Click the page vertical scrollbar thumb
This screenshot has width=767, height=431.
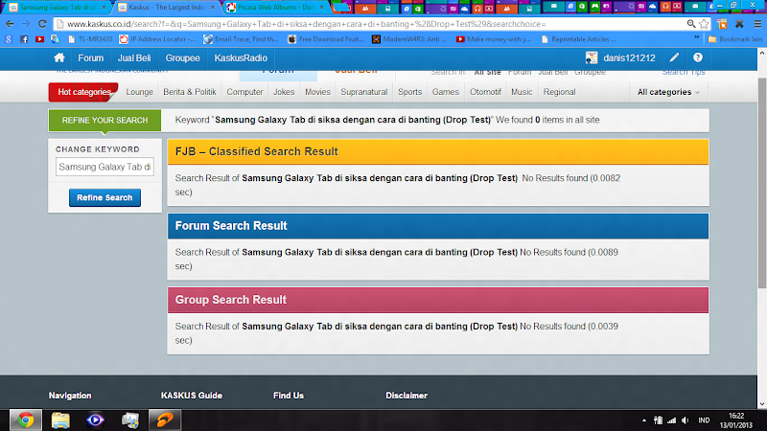pyautogui.click(x=762, y=183)
